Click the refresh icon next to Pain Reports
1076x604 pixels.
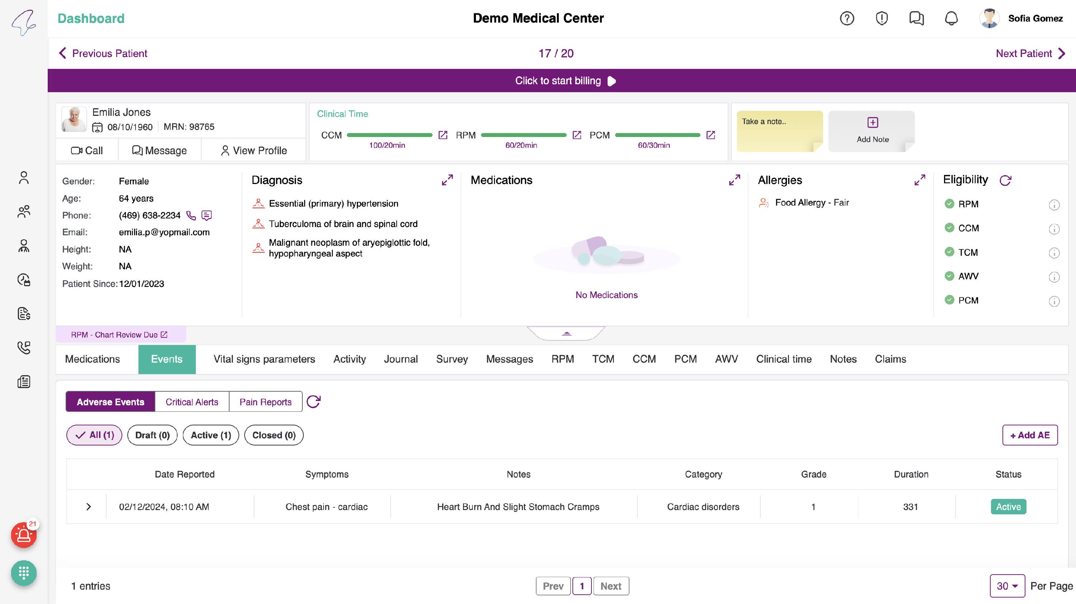pyautogui.click(x=313, y=401)
